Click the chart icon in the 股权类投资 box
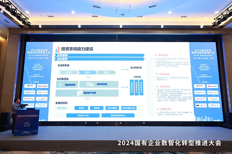The width and height of the screenshot is (232, 154). 90,84
